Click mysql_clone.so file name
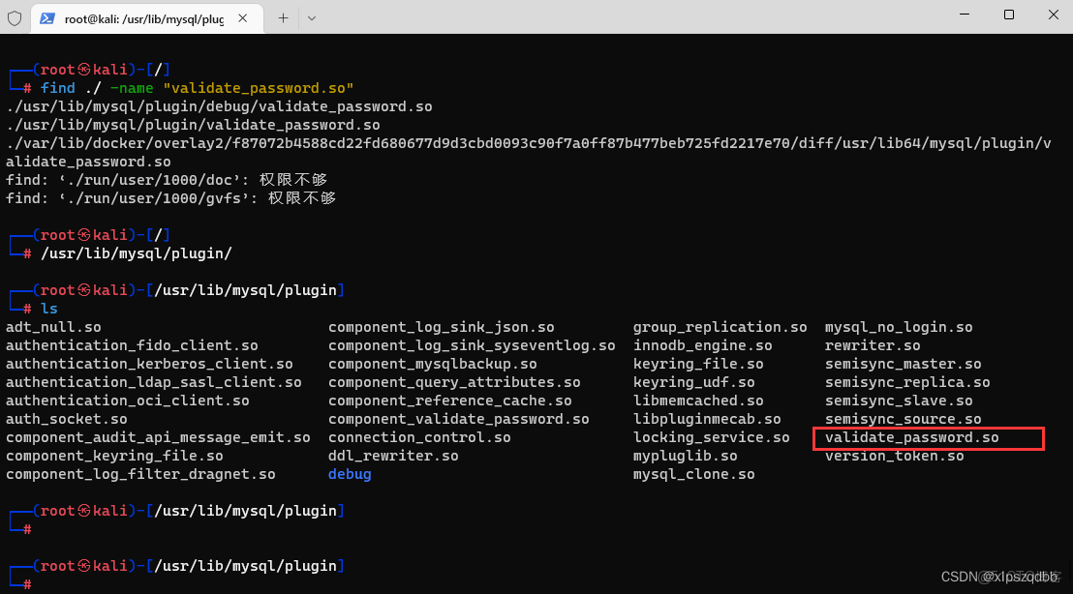This screenshot has width=1073, height=594. pos(694,475)
